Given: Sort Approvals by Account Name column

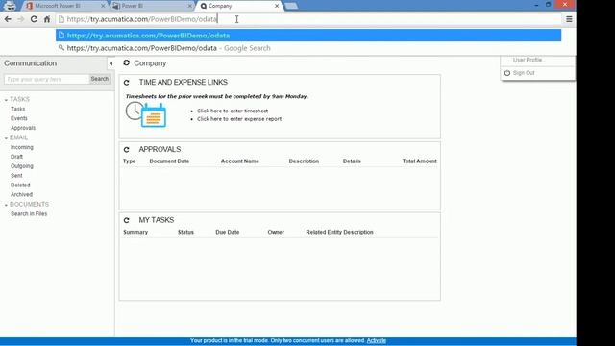Looking at the screenshot, I should [240, 161].
